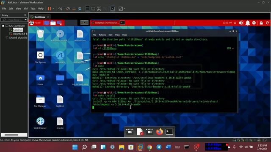Click the stretch guest display icon

pos(121,8)
